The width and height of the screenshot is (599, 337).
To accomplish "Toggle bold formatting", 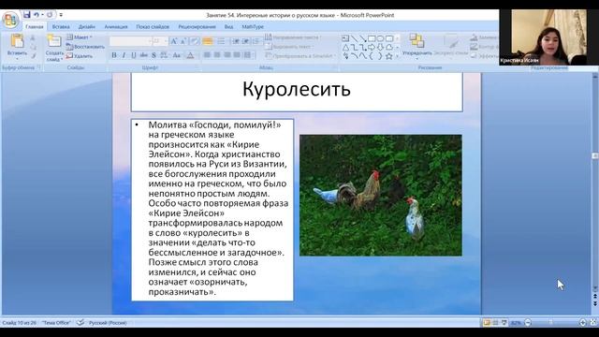I will 114,55.
